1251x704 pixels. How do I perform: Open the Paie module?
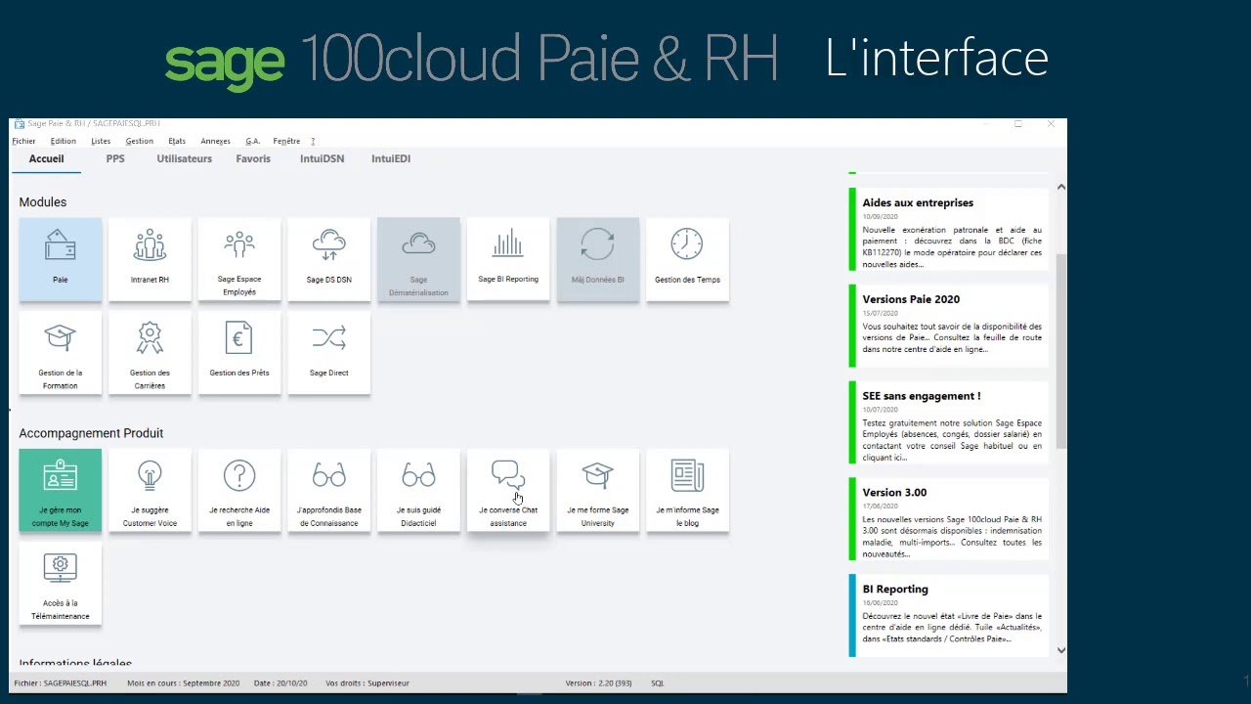[x=60, y=258]
